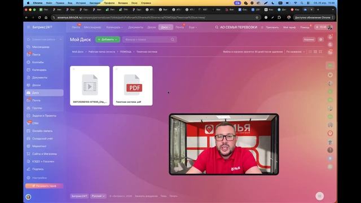Switch to large tile view layout
The height and width of the screenshot is (203, 361).
(x=320, y=52)
